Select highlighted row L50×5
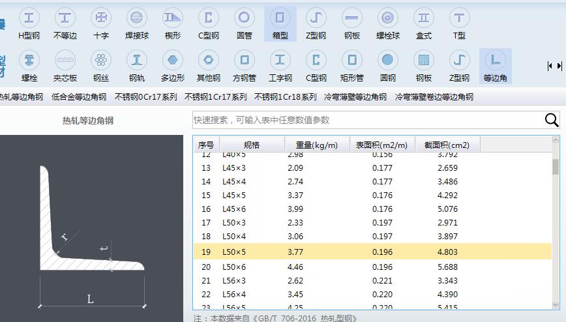Screen dimensions: 566x322 372,252
